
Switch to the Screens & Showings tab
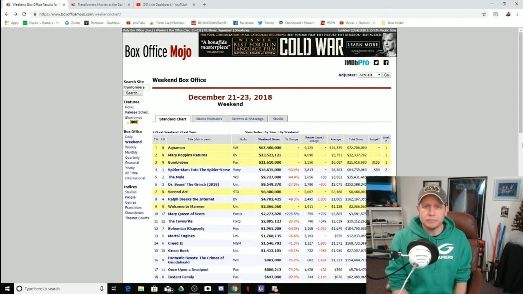(248, 119)
